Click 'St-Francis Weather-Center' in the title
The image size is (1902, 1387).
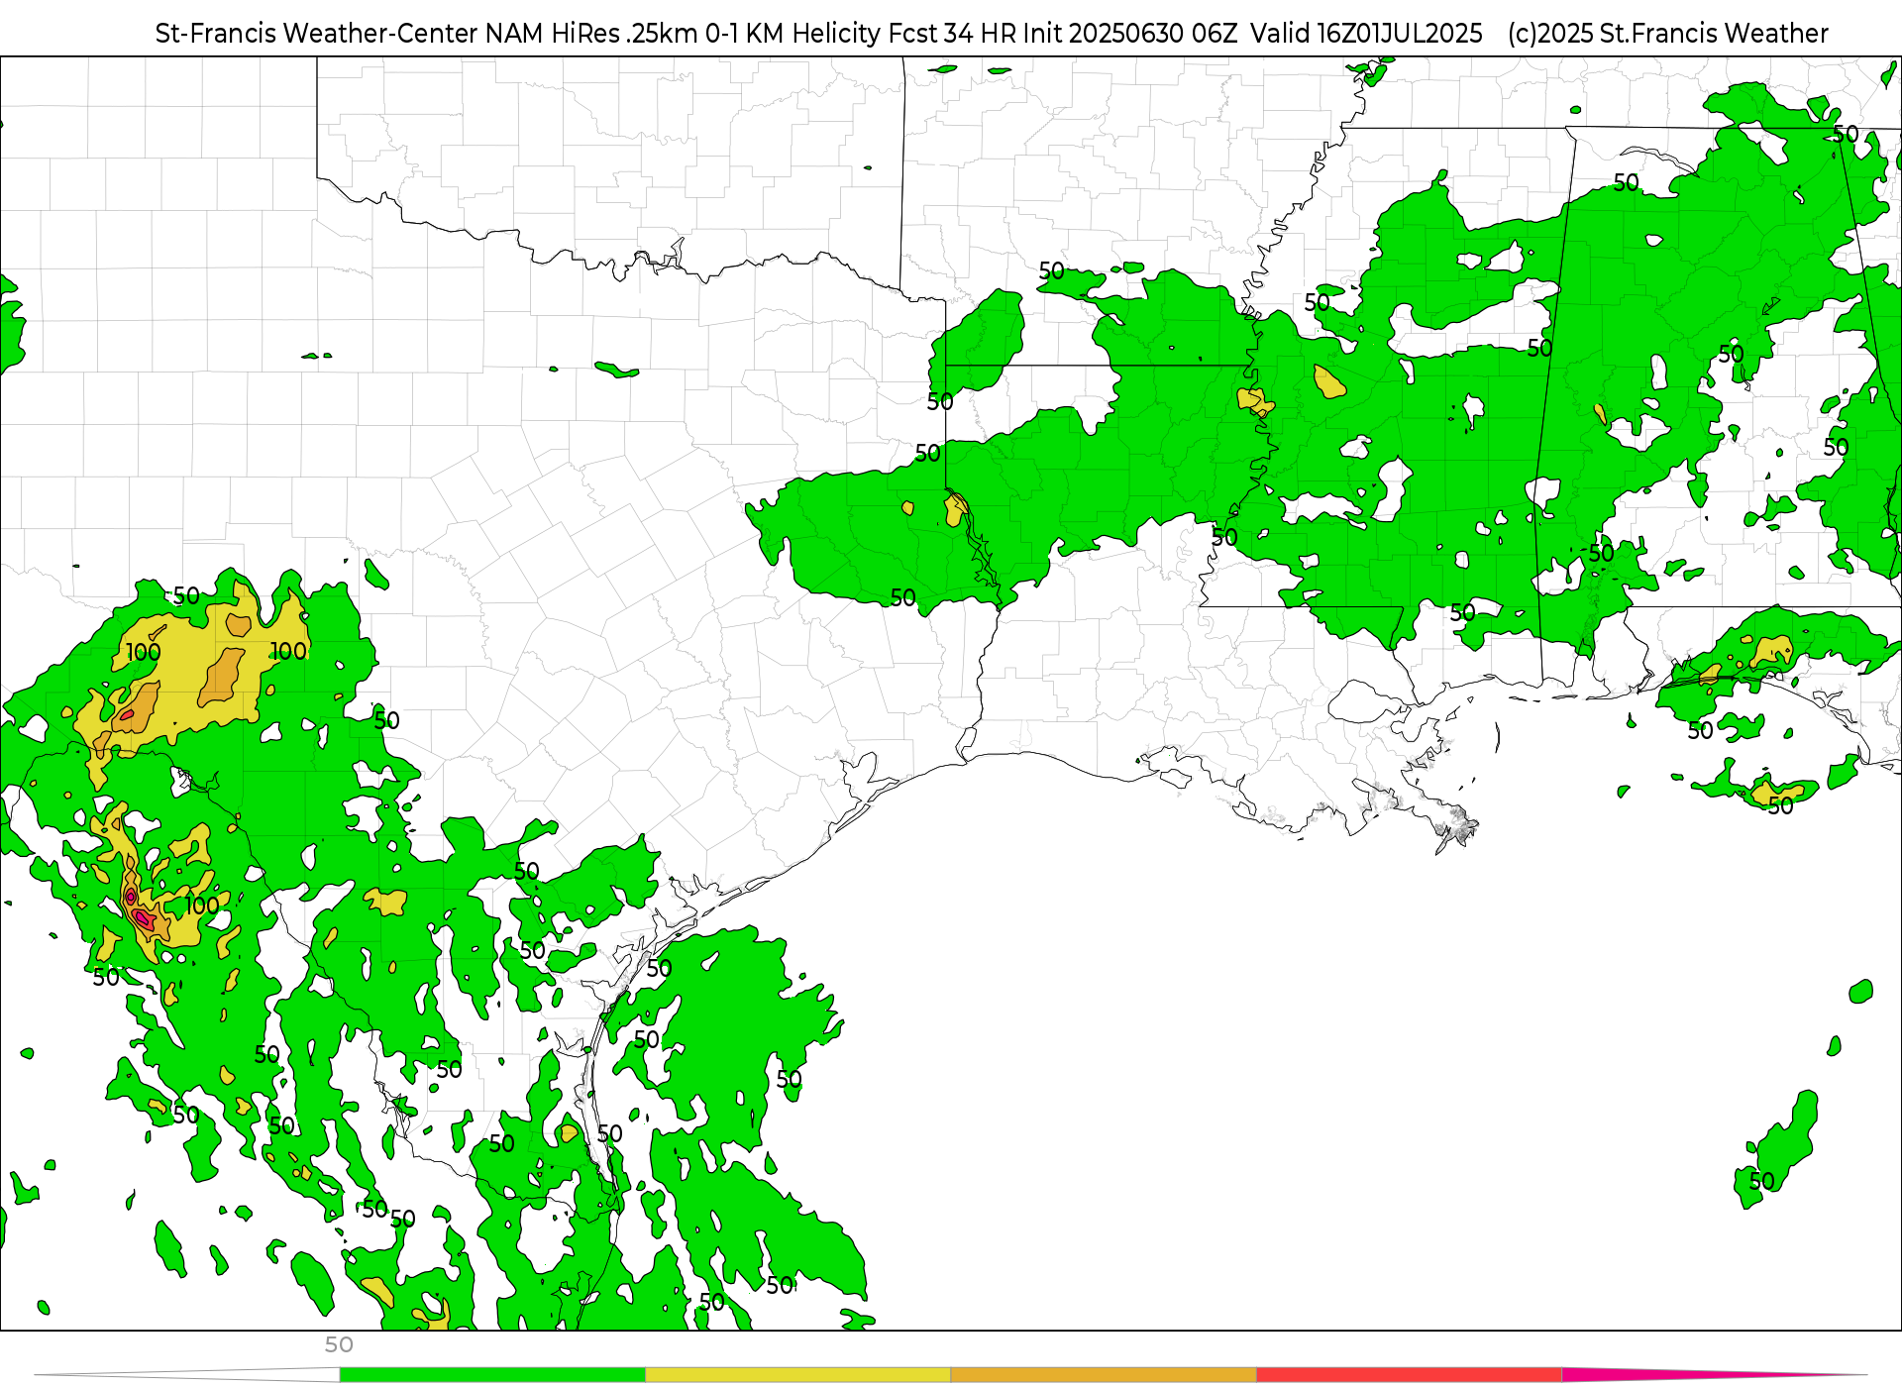coord(317,34)
